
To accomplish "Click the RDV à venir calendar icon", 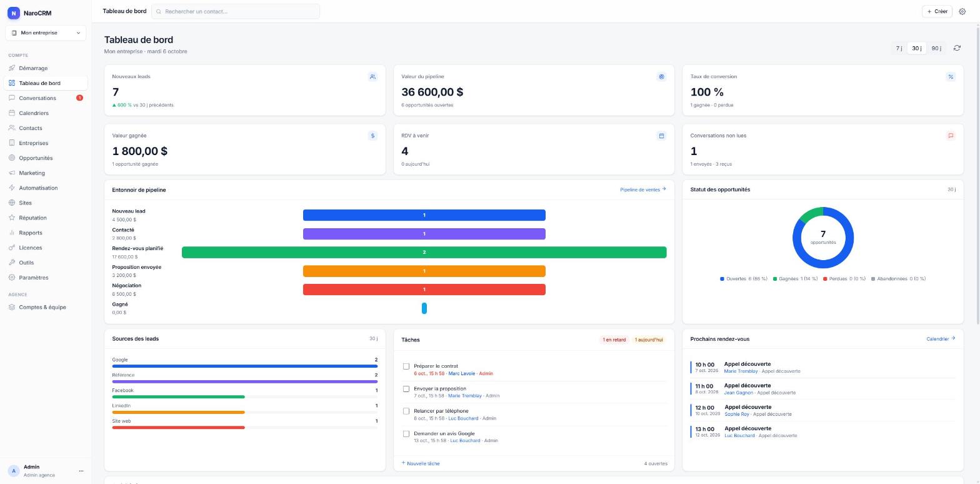I will click(x=661, y=136).
